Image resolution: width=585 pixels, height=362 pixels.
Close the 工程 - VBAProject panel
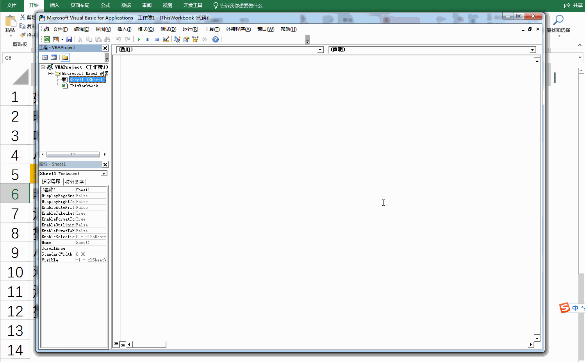click(x=105, y=48)
